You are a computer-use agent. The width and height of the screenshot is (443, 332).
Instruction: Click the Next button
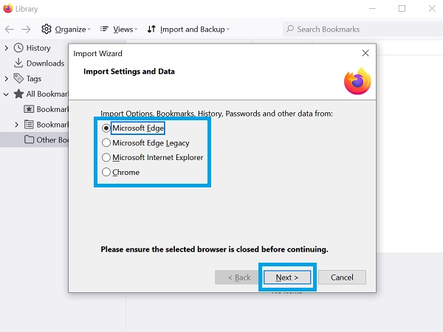click(287, 277)
